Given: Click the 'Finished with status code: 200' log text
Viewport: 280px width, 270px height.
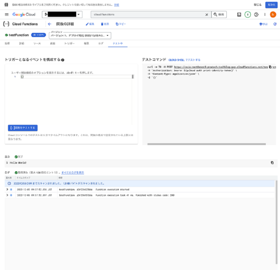Looking at the screenshot, I should (x=155, y=195).
